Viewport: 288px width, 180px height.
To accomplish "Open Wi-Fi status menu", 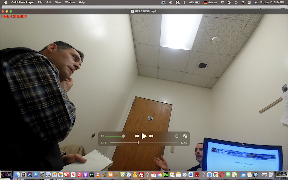I will click(222, 2).
